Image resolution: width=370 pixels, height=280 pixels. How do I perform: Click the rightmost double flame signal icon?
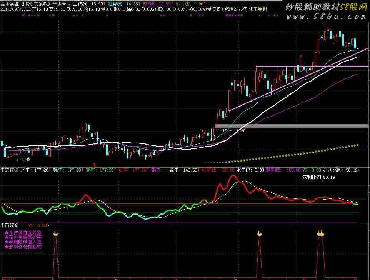click(x=320, y=233)
